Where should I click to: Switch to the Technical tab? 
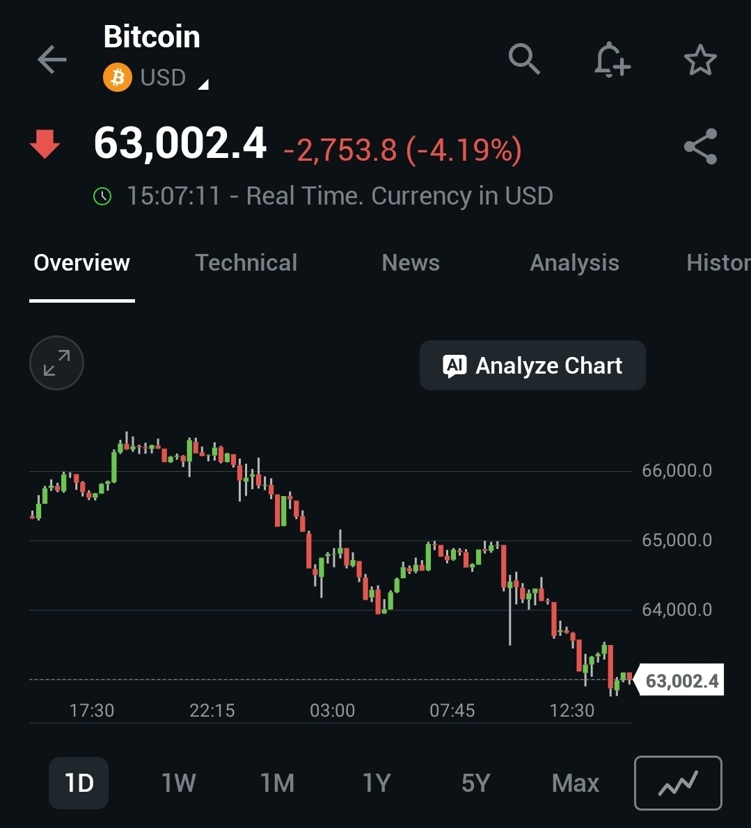tap(246, 263)
